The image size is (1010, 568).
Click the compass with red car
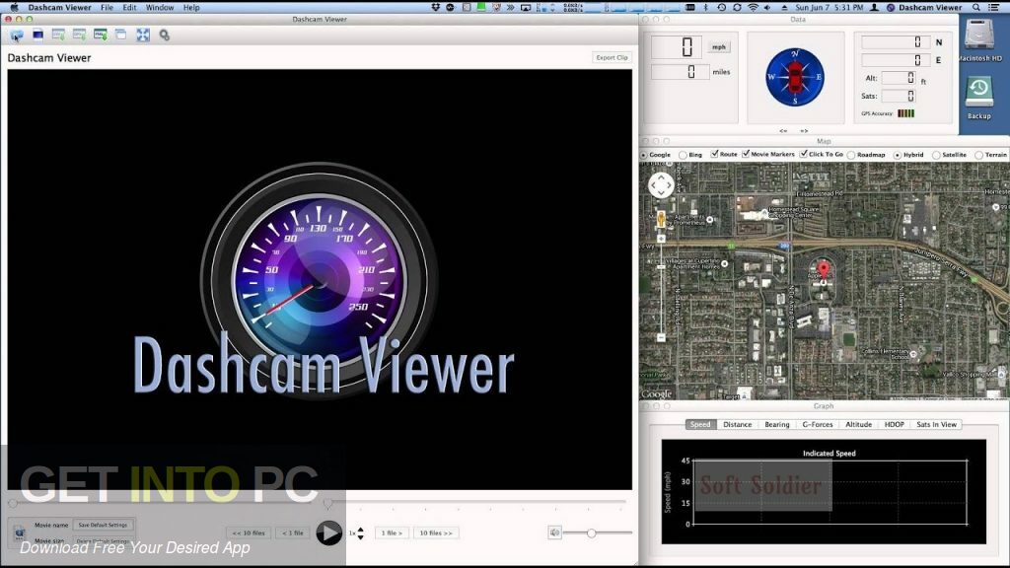[795, 77]
